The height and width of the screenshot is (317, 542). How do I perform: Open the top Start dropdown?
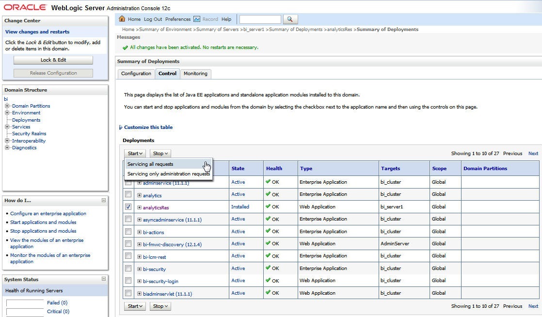coord(135,154)
